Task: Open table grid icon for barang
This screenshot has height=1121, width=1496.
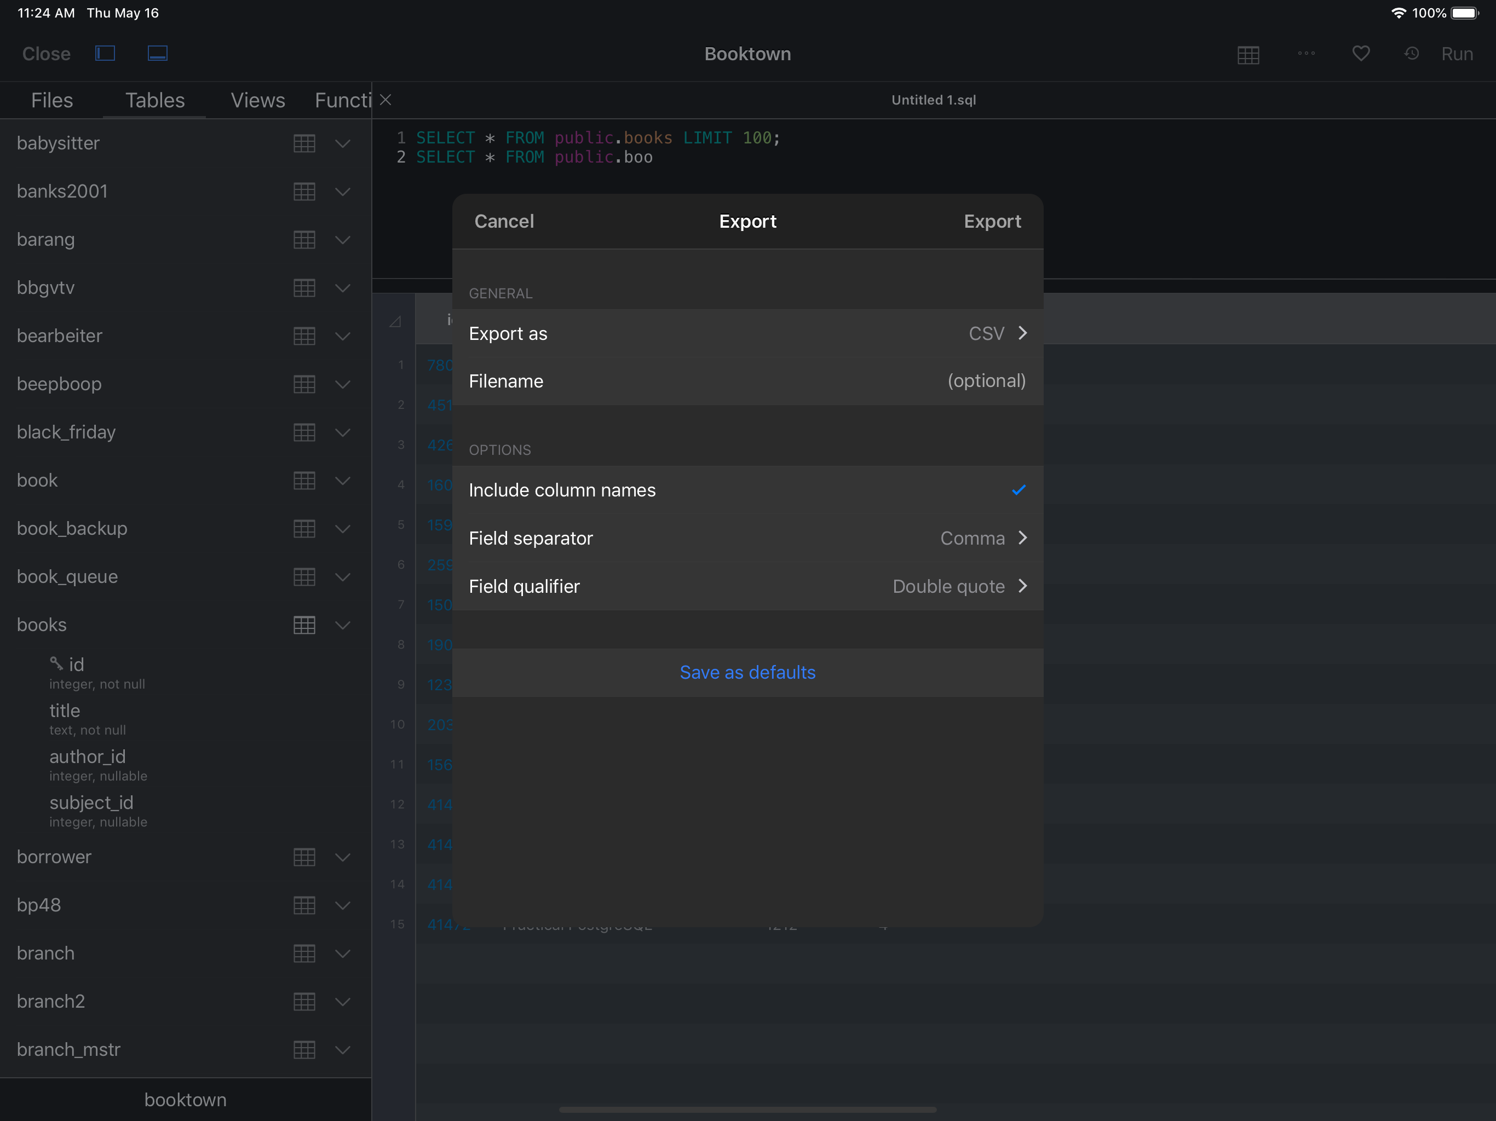Action: pos(304,239)
